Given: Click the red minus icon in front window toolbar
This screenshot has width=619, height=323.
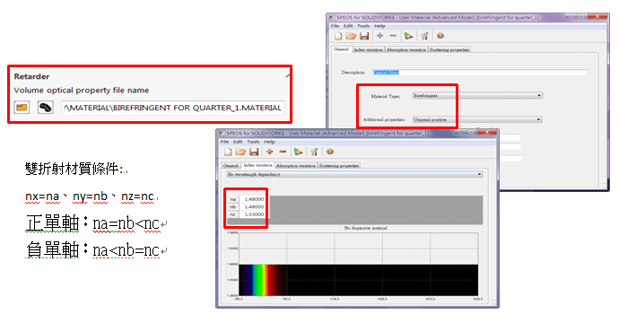Looking at the screenshot, I should pos(283,152).
